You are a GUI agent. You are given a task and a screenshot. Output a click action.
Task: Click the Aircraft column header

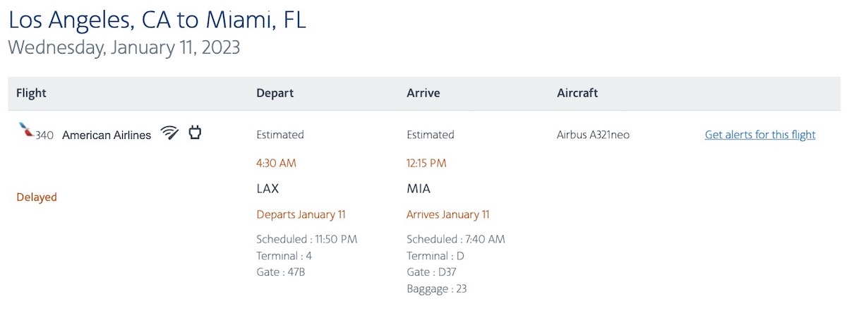[x=577, y=93]
